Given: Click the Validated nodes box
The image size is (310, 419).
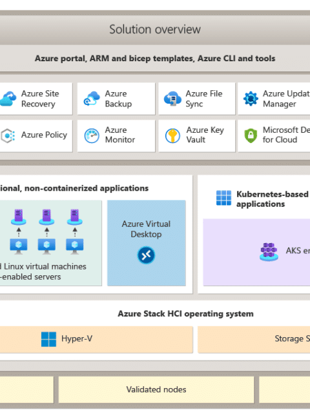Looking at the screenshot, I should [x=156, y=389].
